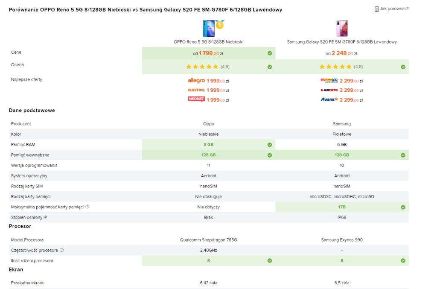Click the Qualcomm Snapdragon 765G value
Image resolution: width=437 pixels, height=289 pixels.
pyautogui.click(x=208, y=239)
